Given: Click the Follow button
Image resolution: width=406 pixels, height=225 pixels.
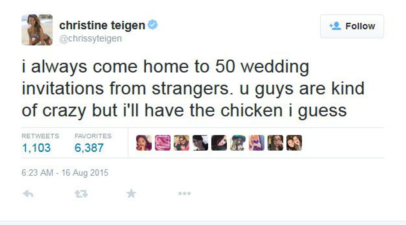Looking at the screenshot, I should tap(352, 26).
